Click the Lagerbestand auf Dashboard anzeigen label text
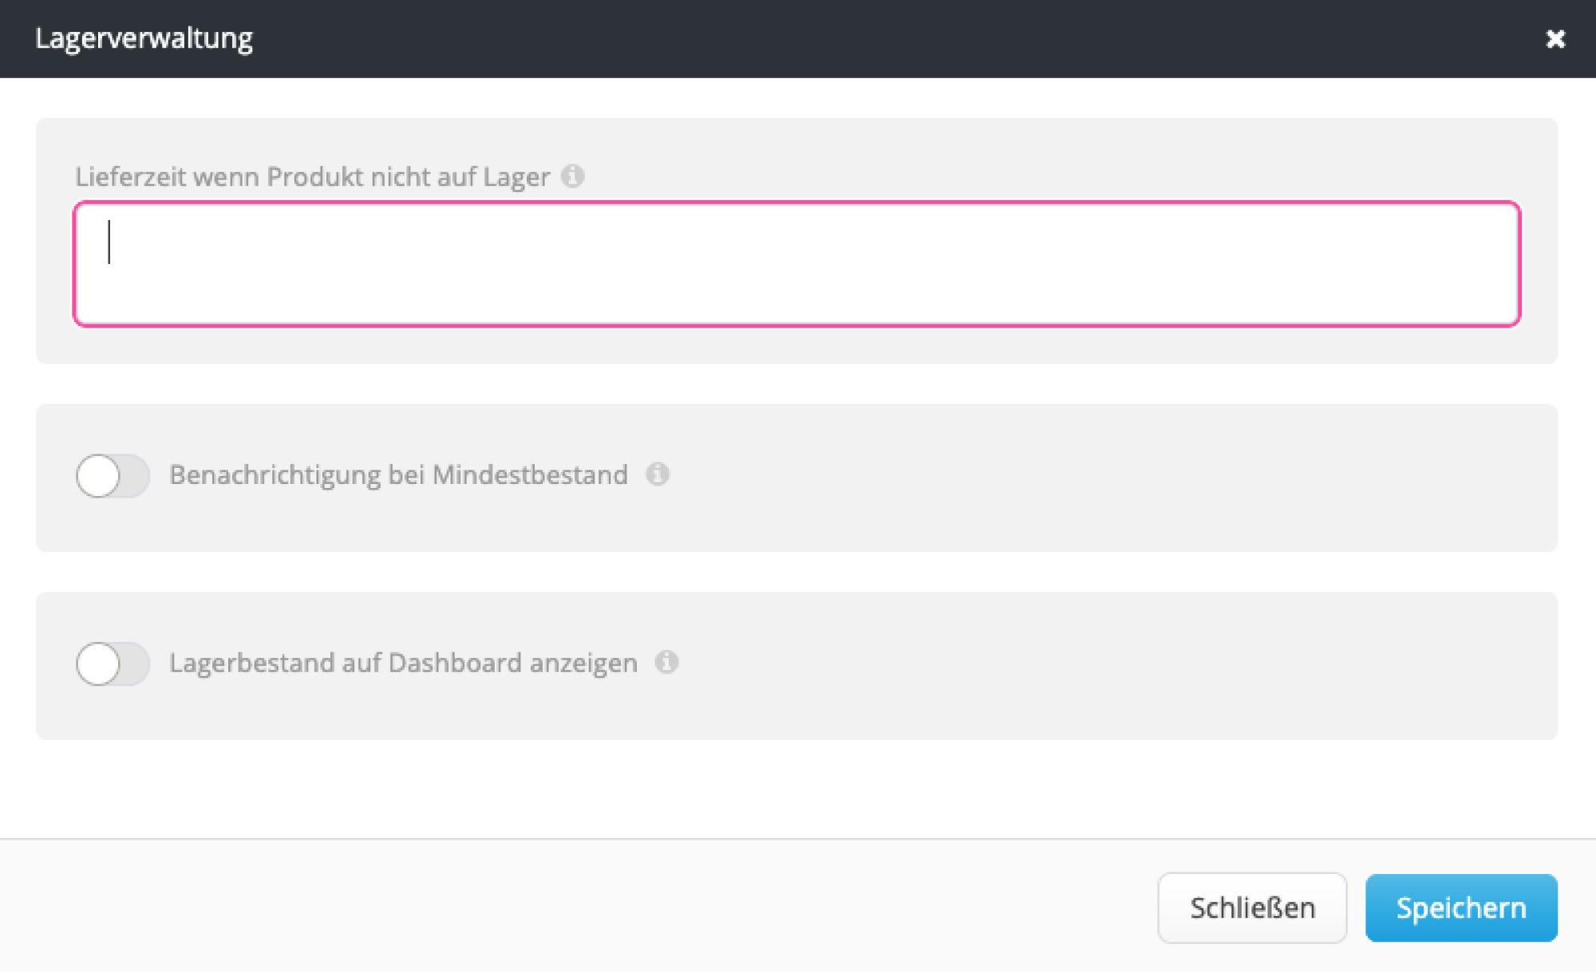The width and height of the screenshot is (1596, 972). (x=403, y=663)
